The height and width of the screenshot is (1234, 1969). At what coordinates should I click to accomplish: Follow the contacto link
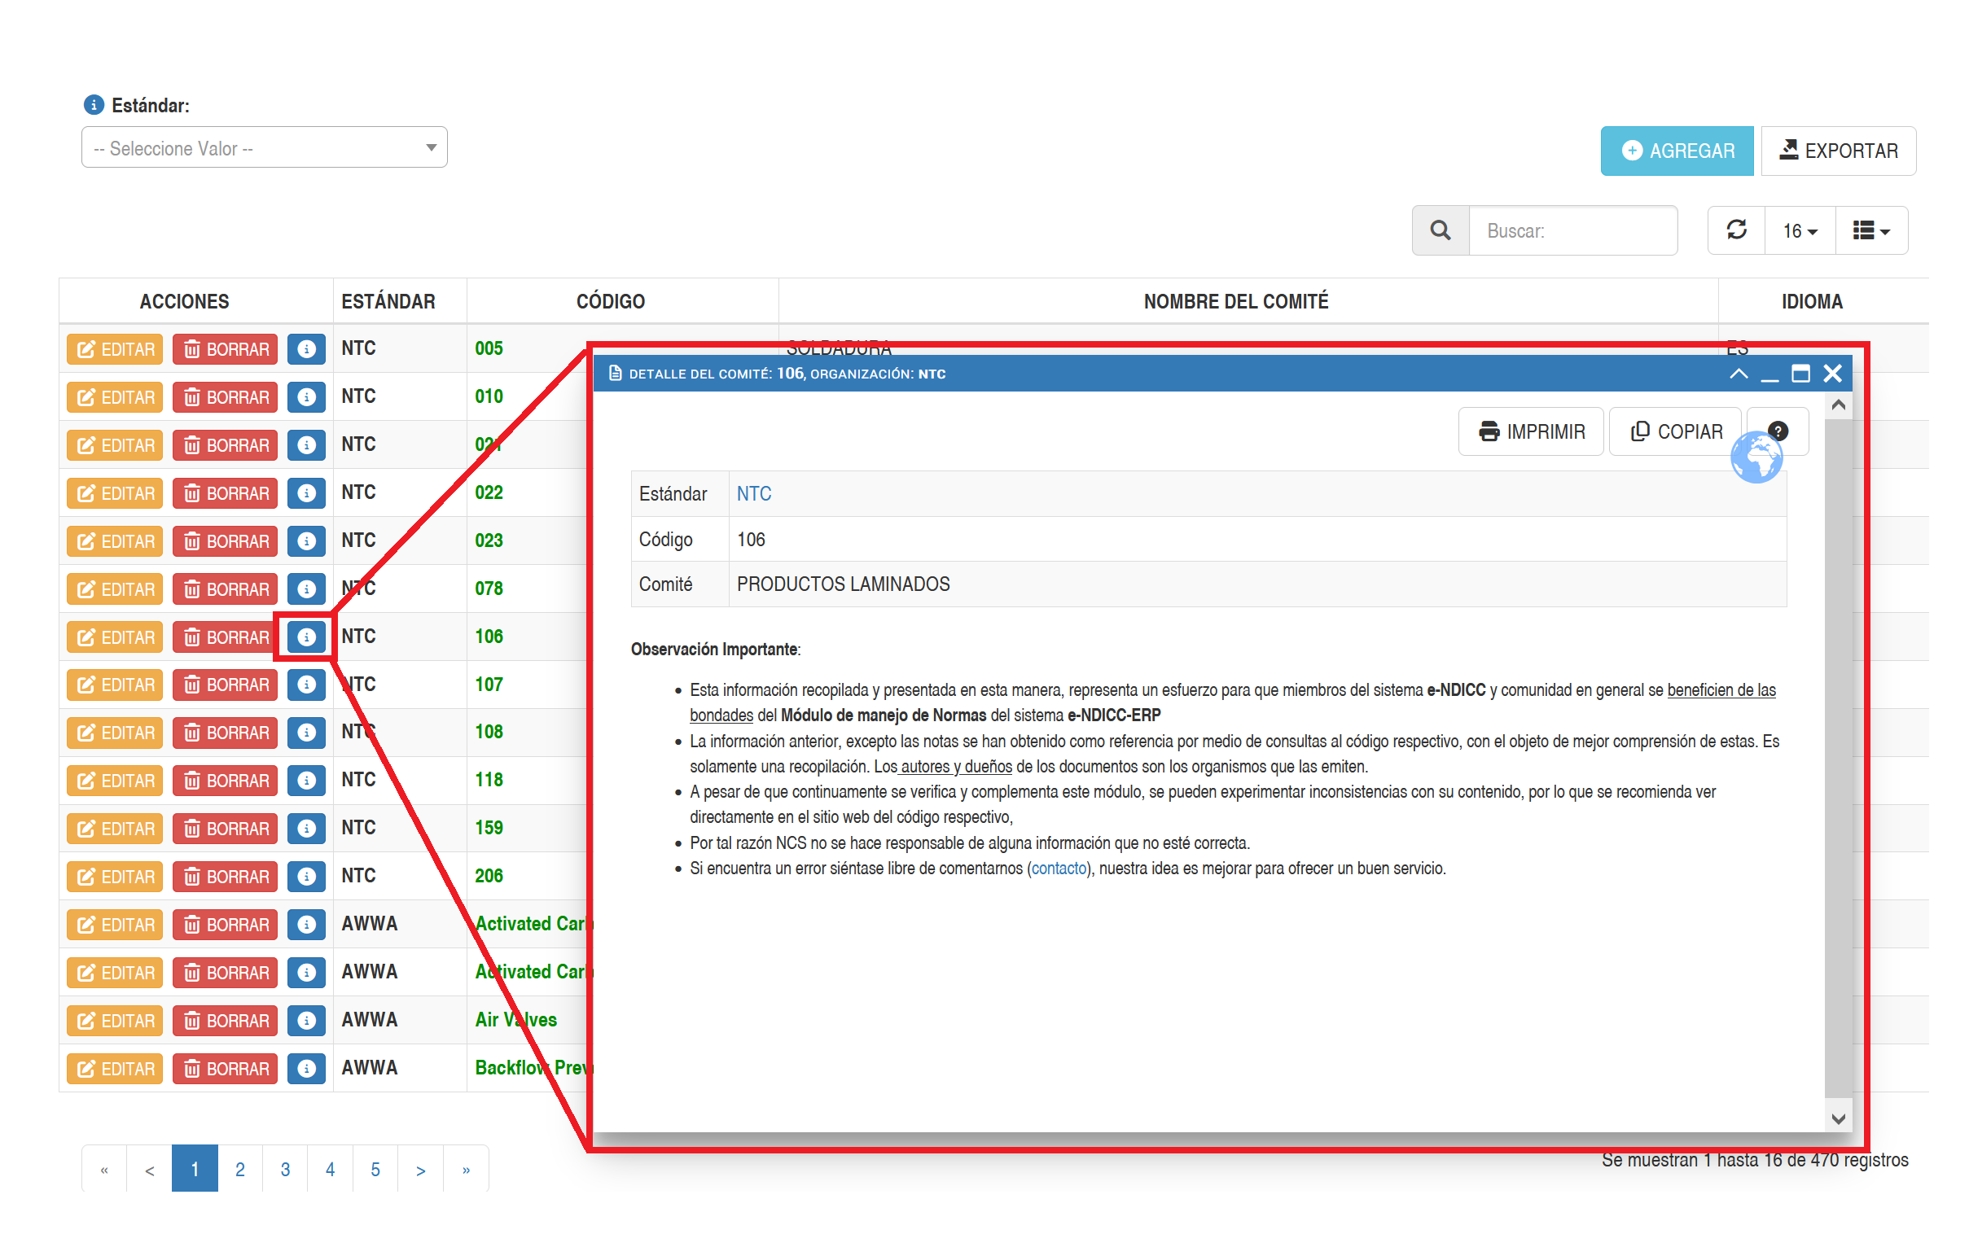point(1059,869)
